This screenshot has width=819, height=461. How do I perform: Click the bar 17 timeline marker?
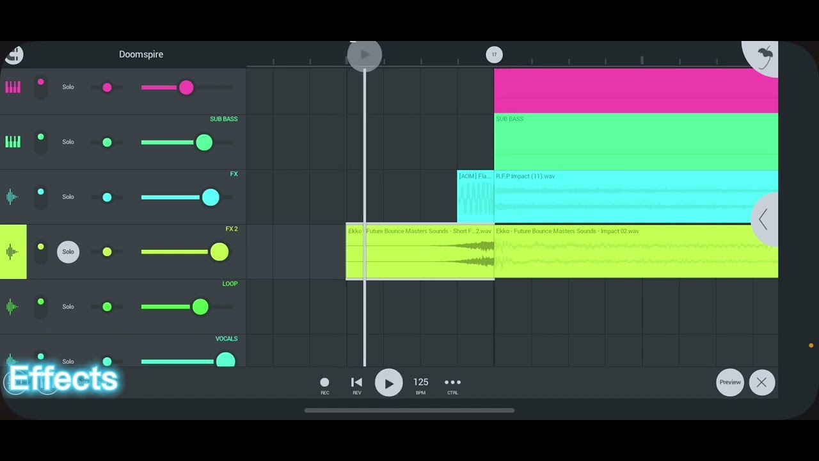click(494, 54)
